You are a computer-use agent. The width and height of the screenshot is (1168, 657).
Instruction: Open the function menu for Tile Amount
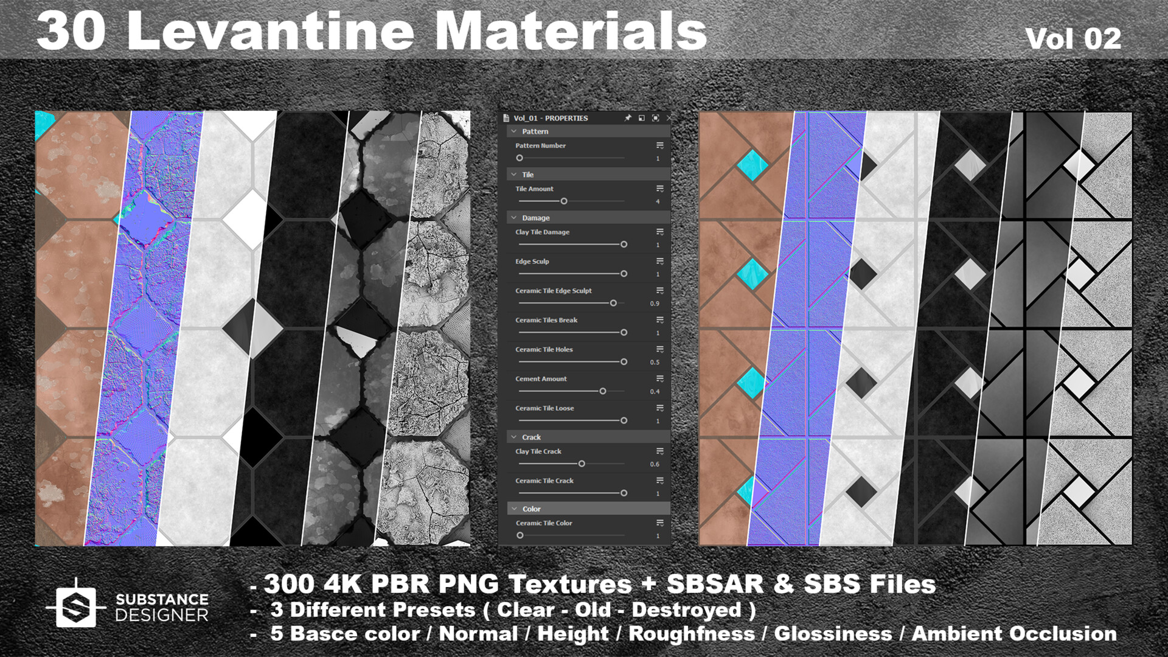pos(660,187)
